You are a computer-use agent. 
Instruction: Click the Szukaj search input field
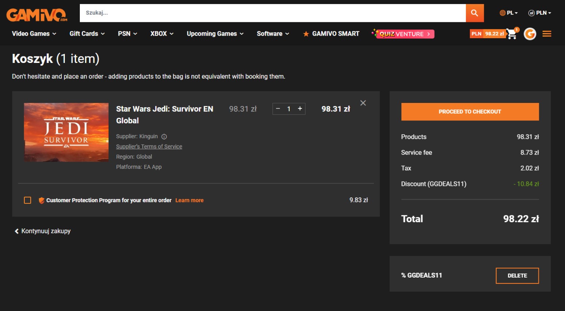pyautogui.click(x=273, y=13)
